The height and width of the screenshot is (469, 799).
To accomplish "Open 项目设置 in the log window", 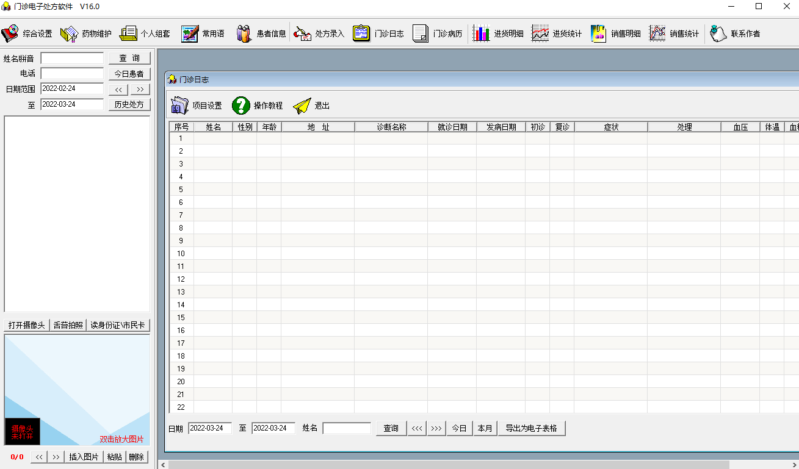I will click(x=180, y=106).
